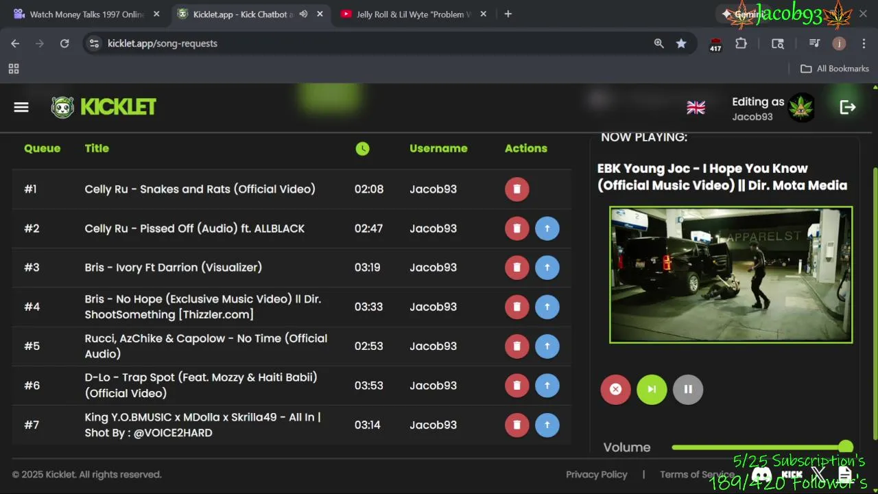Image resolution: width=878 pixels, height=494 pixels.
Task: Open the media controls toolbar icon
Action: 814,43
